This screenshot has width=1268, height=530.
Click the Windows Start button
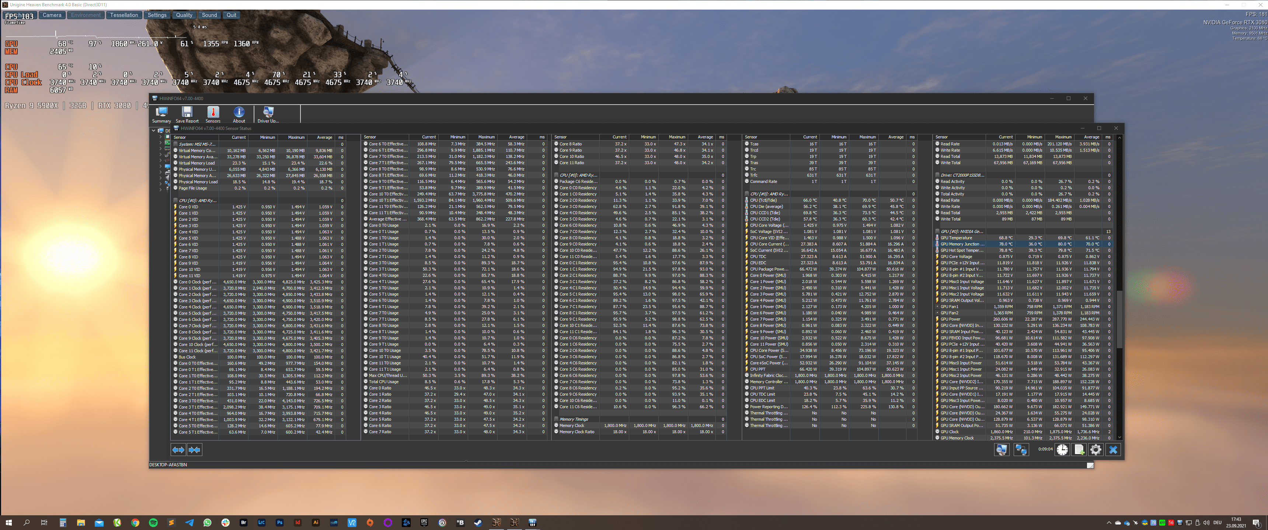point(8,522)
